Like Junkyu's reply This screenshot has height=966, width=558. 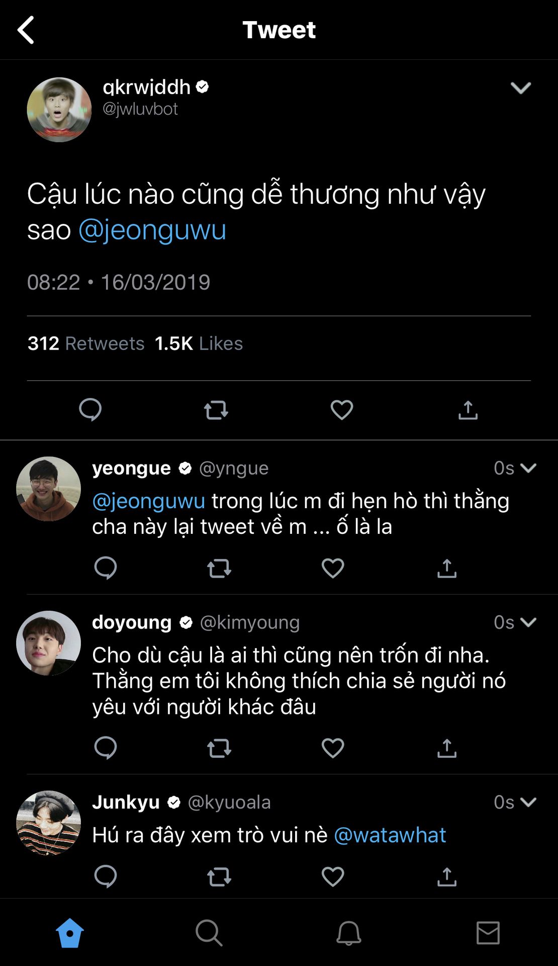333,876
